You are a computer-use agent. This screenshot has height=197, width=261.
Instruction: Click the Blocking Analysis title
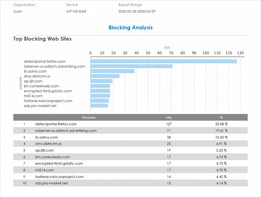(130, 27)
